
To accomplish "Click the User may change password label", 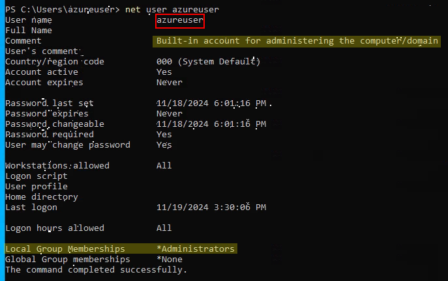I will point(68,145).
